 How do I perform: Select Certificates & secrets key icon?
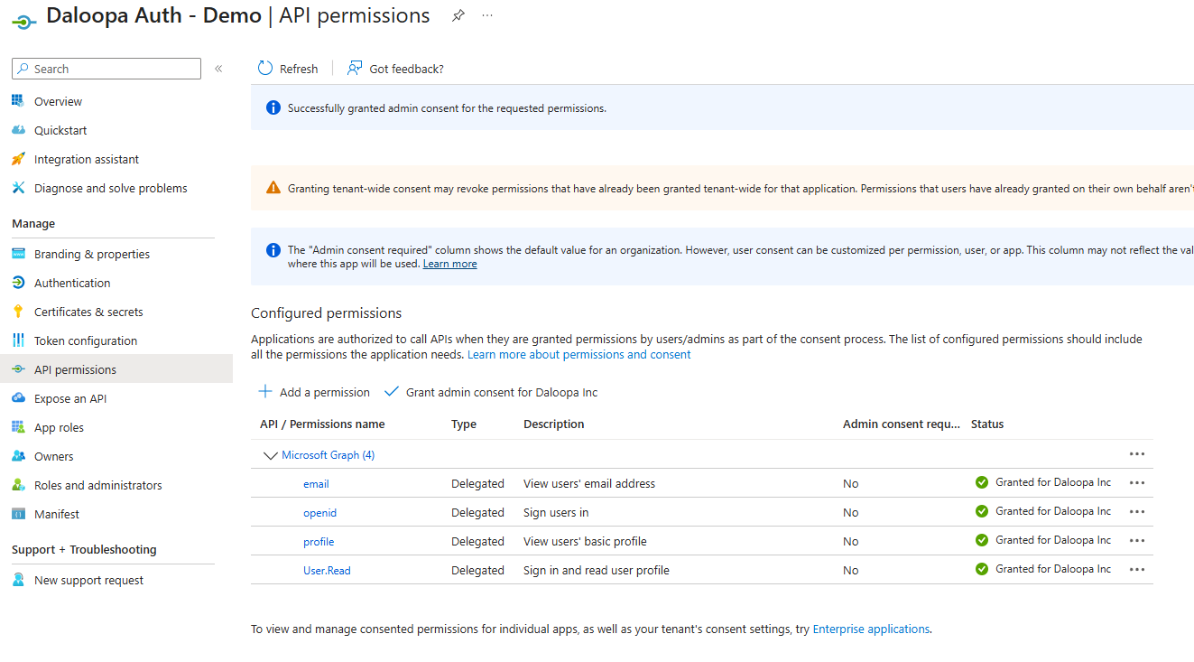click(18, 312)
